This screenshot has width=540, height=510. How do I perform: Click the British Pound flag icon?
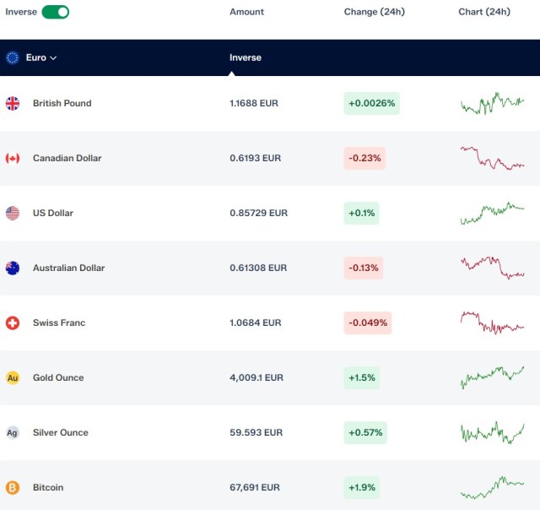[x=13, y=103]
